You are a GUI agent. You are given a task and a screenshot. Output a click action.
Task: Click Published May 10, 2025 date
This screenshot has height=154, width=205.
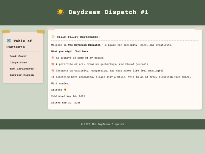(x=68, y=96)
